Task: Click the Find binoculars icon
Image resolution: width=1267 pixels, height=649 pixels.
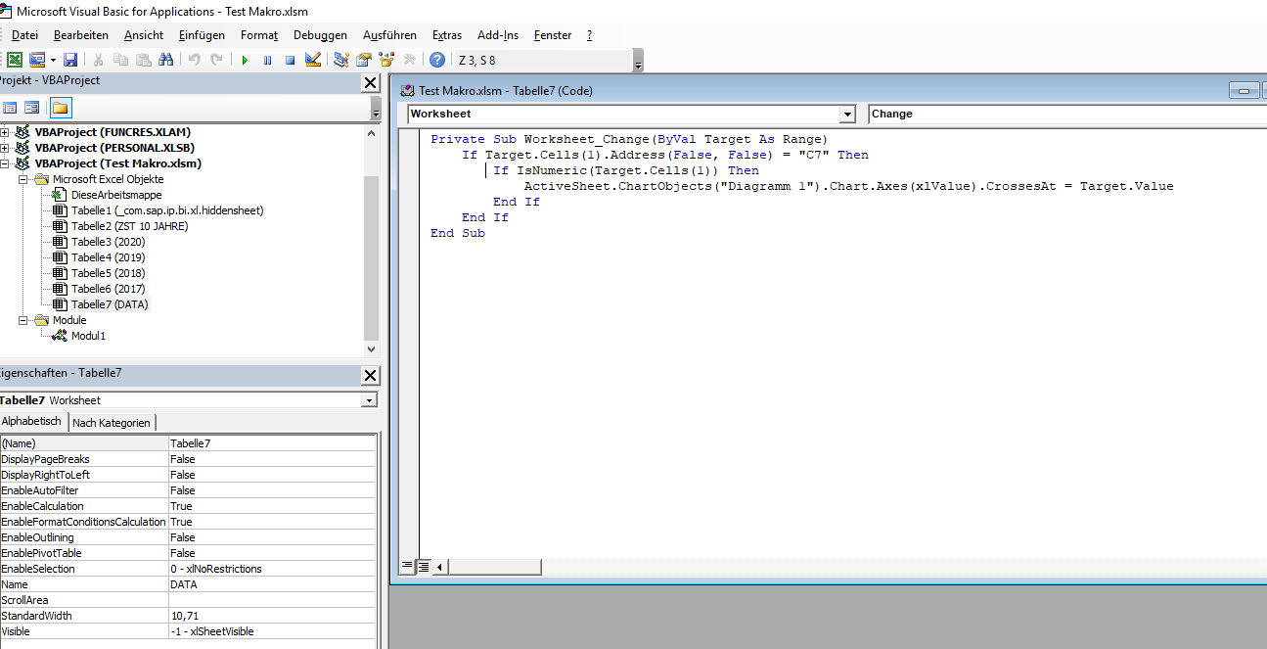Action: coord(165,60)
